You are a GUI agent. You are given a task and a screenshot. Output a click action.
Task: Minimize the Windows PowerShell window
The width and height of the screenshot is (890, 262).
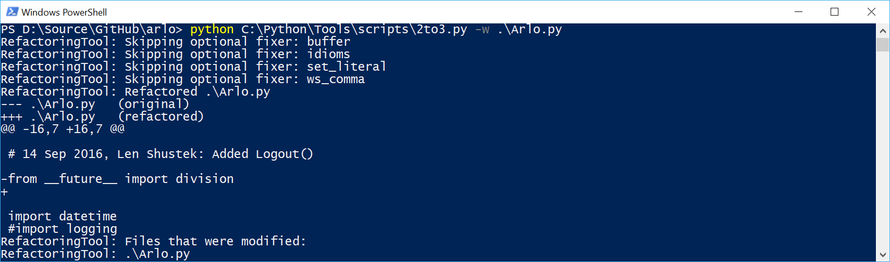(x=798, y=11)
